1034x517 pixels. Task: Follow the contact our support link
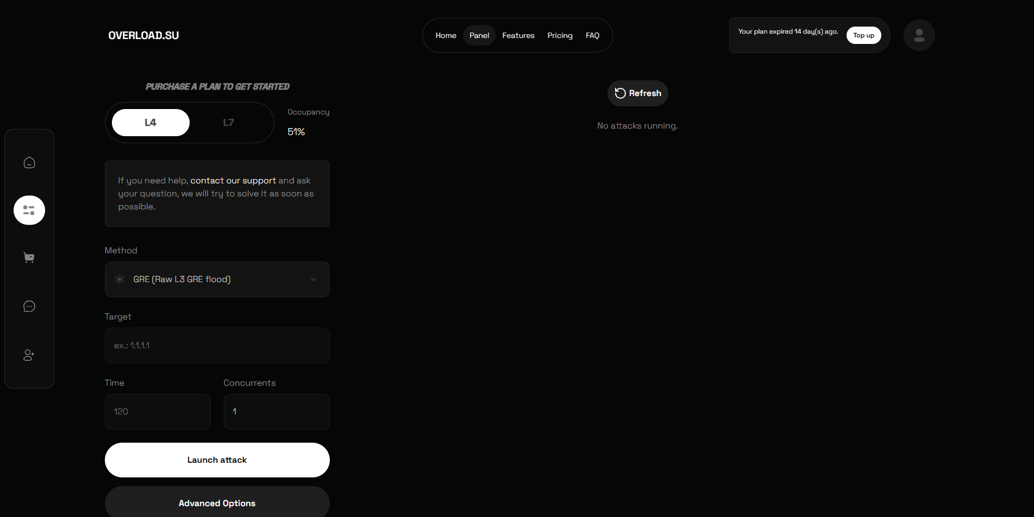coord(233,181)
